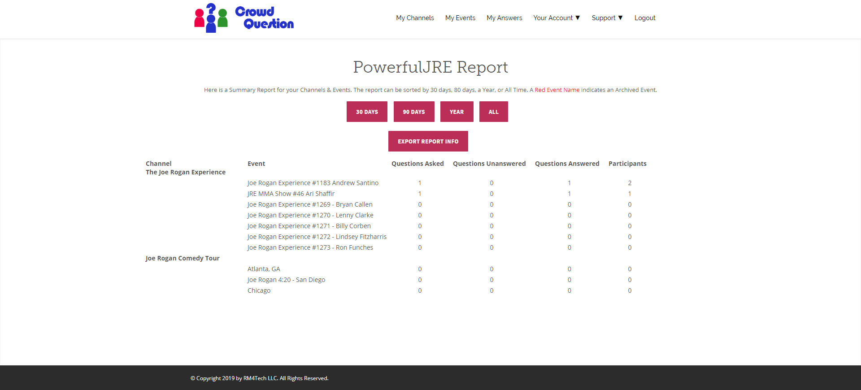This screenshot has width=861, height=390.
Task: Click The Joe Rogan Experience channel name
Action: point(186,172)
